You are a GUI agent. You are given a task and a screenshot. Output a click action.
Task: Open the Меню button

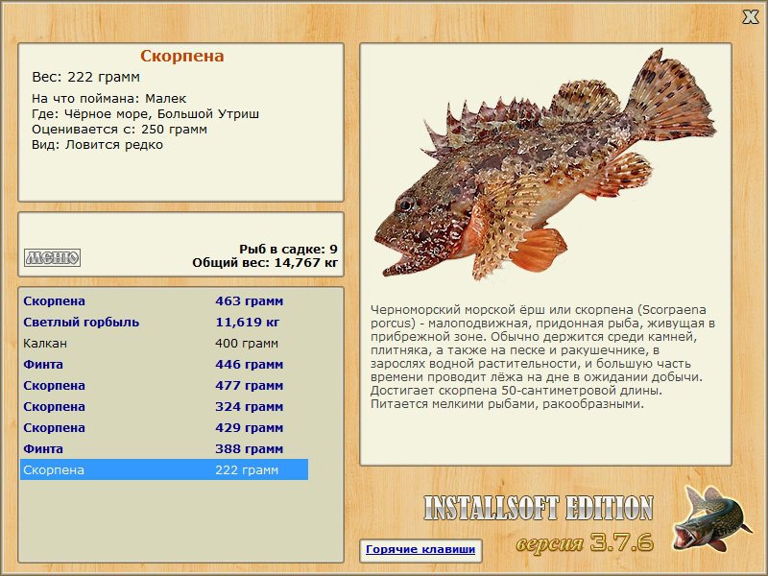point(53,257)
